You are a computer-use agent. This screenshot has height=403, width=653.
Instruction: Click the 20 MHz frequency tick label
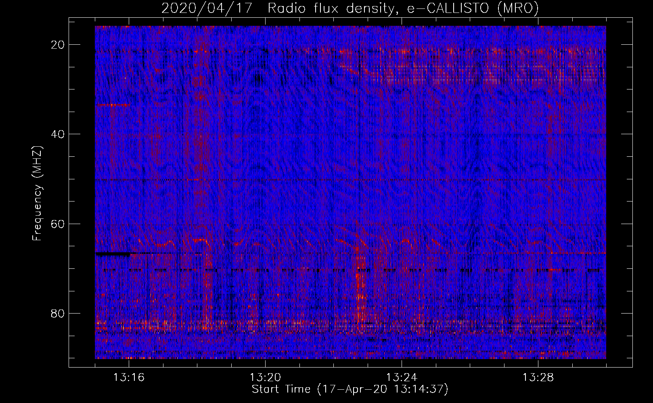click(x=58, y=45)
